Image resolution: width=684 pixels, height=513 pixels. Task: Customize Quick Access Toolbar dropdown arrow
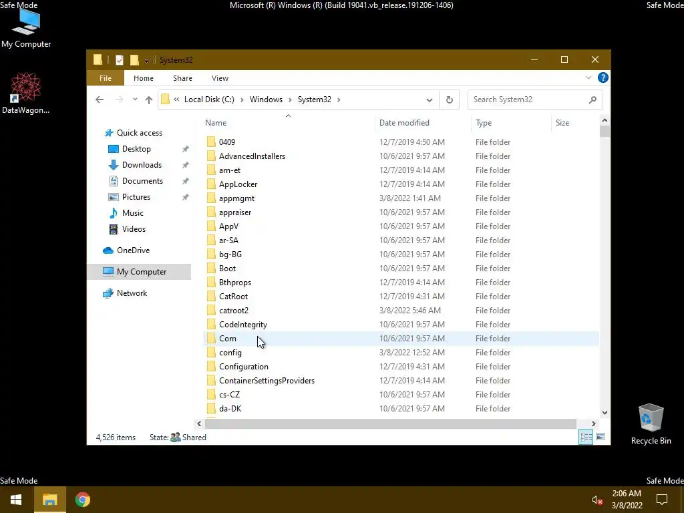click(146, 61)
